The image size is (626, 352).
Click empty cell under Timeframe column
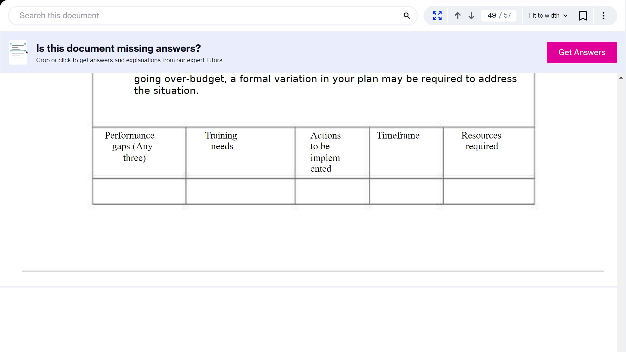[406, 192]
